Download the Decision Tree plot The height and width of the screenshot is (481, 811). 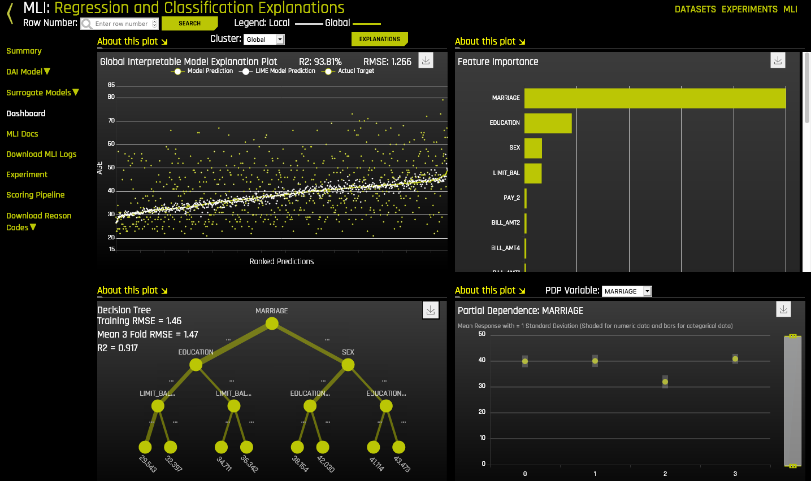pyautogui.click(x=431, y=310)
